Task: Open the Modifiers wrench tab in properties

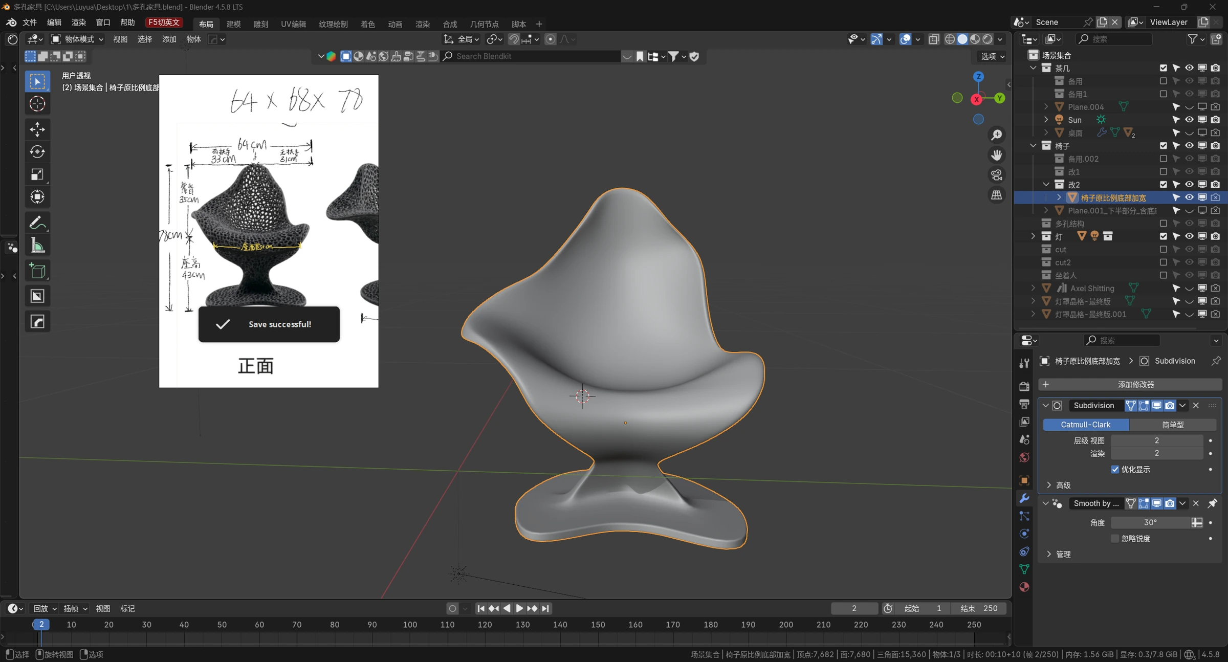Action: coord(1024,498)
